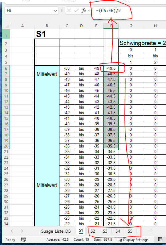Switch to Normal view grid icon
Screen dimensions: 166x245
[x=160, y=239]
